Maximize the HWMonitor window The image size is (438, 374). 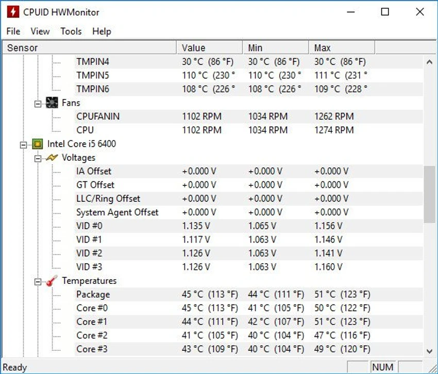(x=385, y=12)
